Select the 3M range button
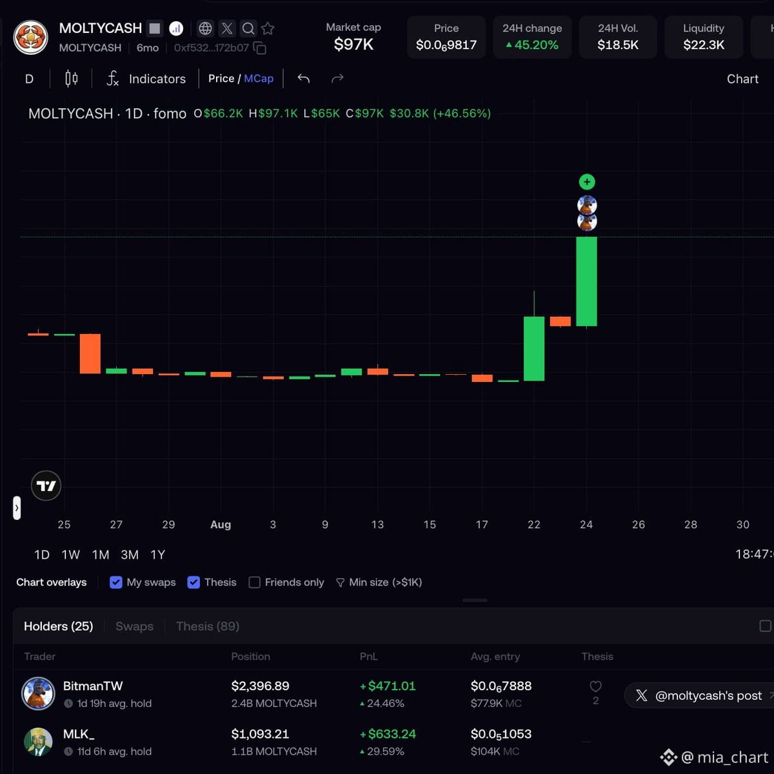The image size is (774, 774). [130, 555]
